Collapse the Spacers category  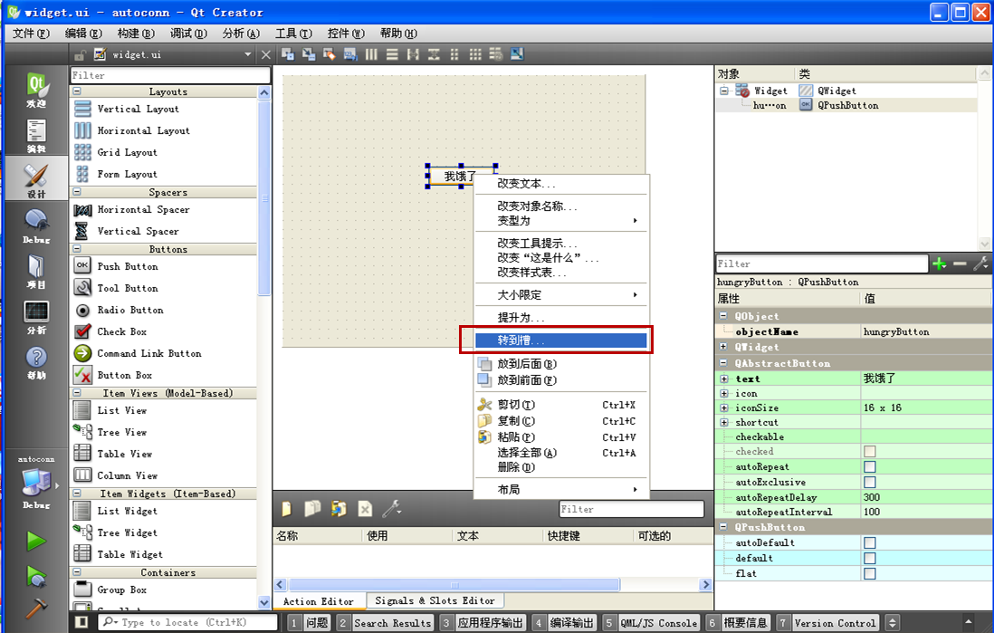77,192
